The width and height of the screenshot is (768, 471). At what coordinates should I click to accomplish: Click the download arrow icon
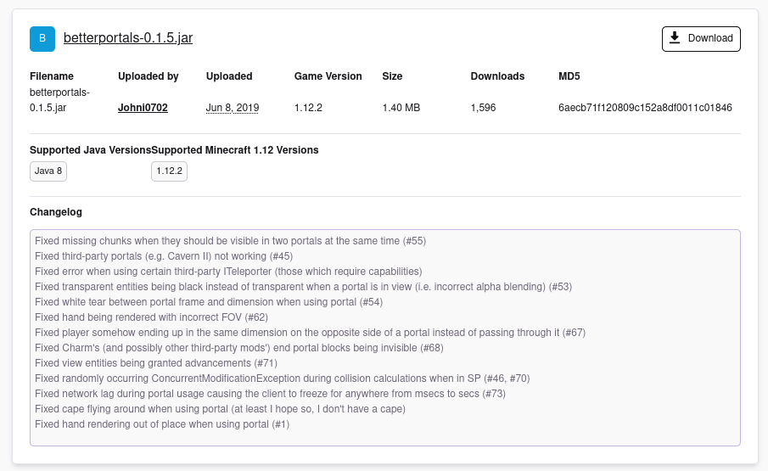pyautogui.click(x=675, y=38)
